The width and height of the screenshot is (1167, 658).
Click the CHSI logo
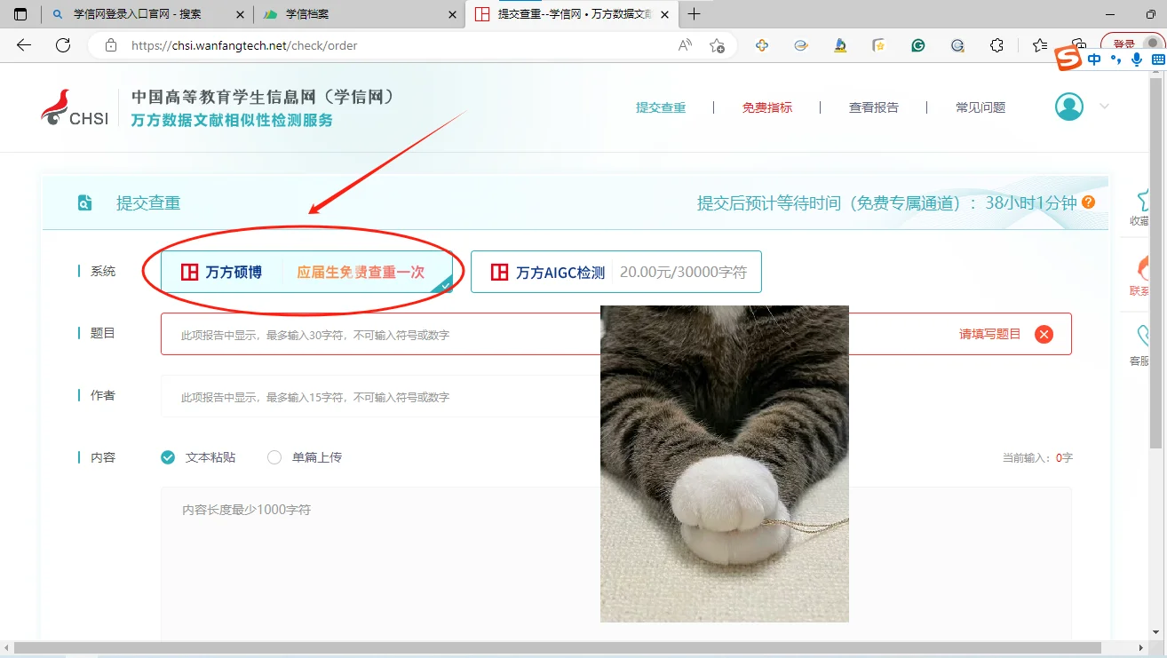(x=75, y=107)
